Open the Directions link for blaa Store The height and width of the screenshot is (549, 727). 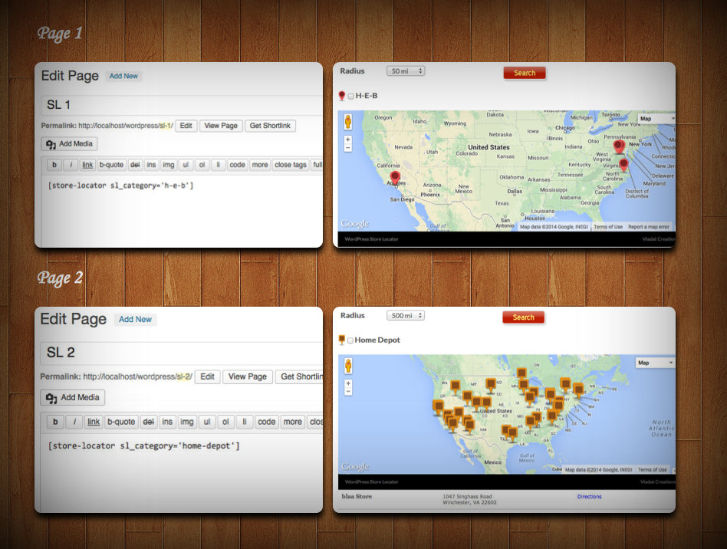click(x=589, y=497)
